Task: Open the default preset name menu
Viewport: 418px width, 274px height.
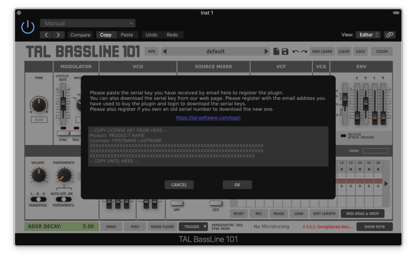Action: pyautogui.click(x=215, y=51)
